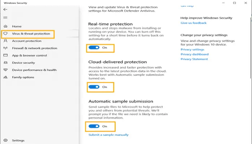Click the Device security icon

pos(5,63)
